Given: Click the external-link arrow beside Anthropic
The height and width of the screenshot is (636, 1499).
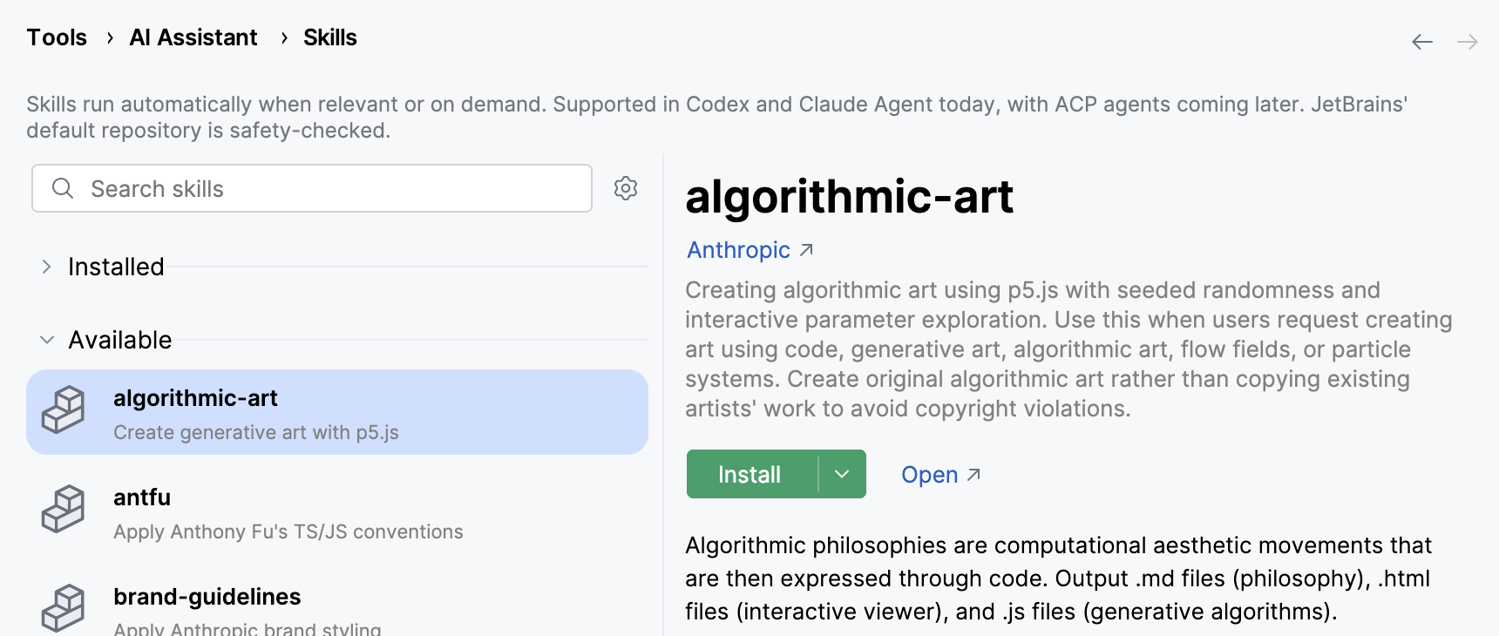Looking at the screenshot, I should coord(807,250).
